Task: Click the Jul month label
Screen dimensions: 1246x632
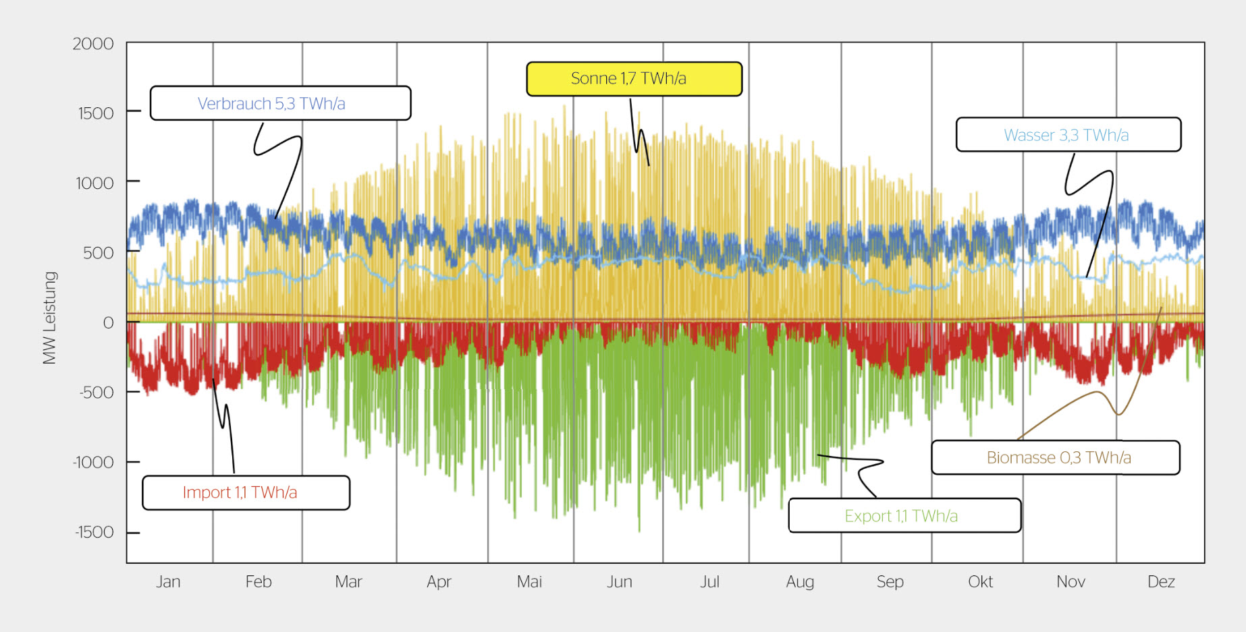Action: pos(709,581)
